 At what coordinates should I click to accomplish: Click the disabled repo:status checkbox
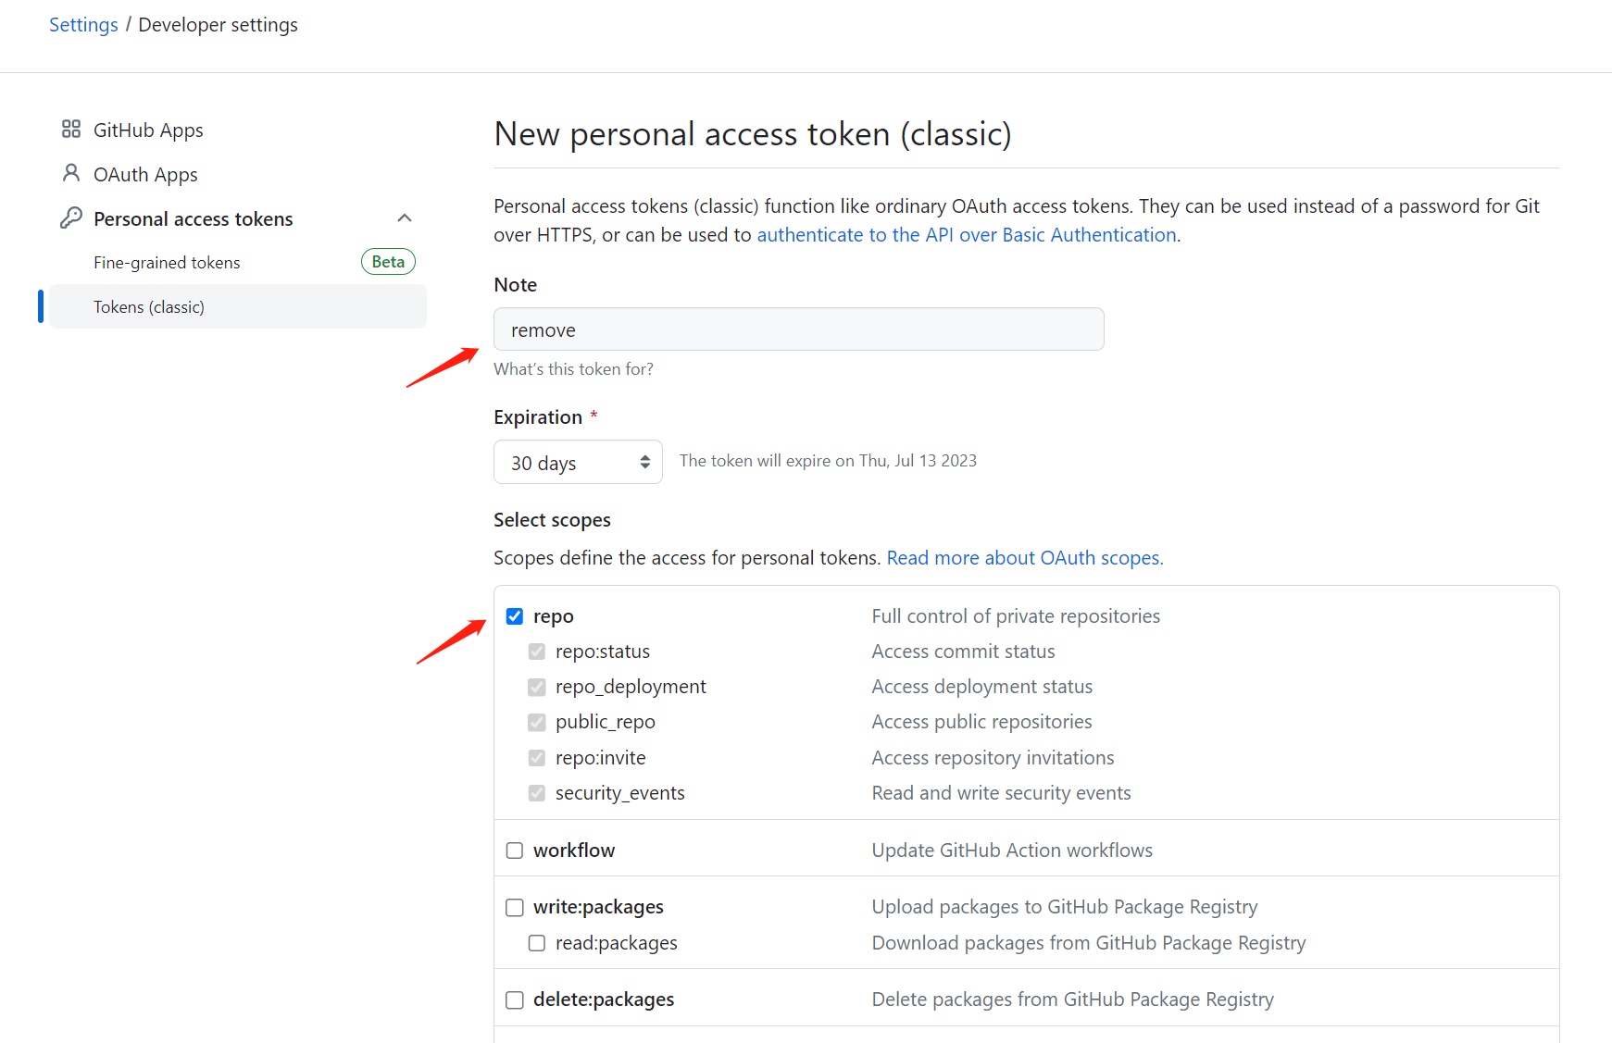(x=537, y=652)
